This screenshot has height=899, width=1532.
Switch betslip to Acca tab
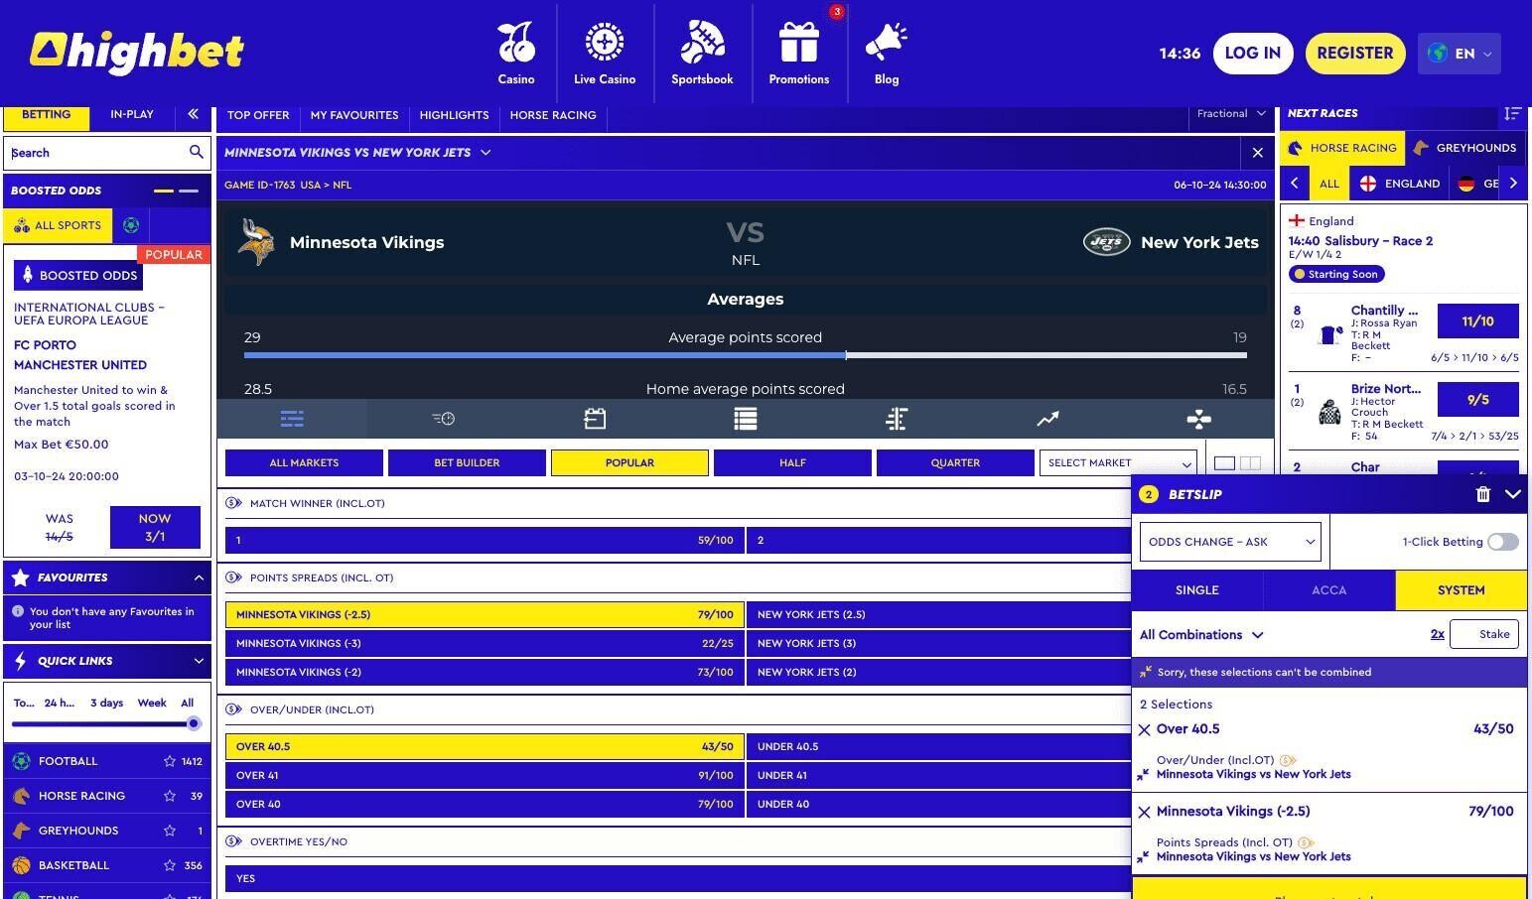[1329, 590]
